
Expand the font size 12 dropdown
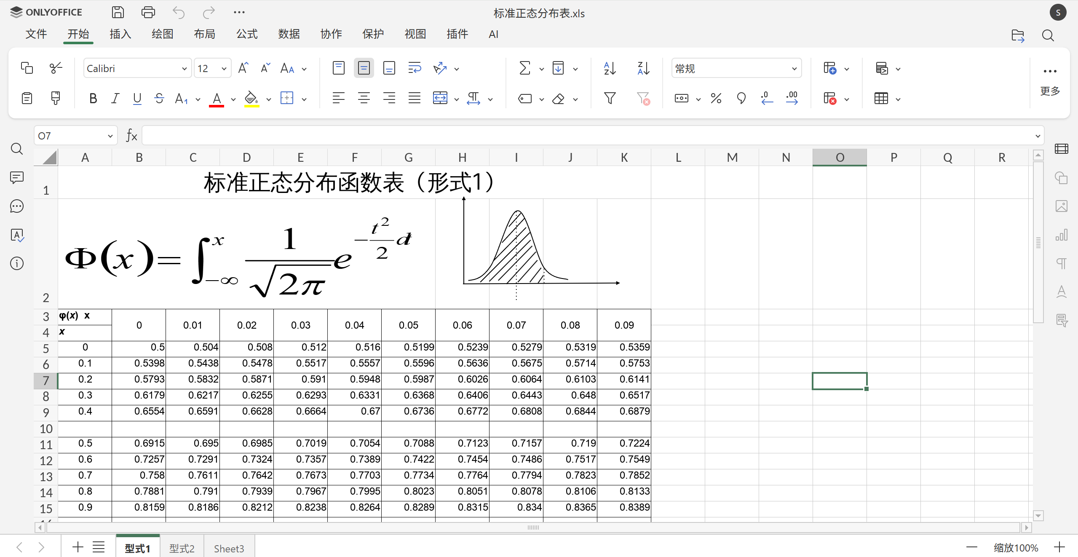point(224,69)
